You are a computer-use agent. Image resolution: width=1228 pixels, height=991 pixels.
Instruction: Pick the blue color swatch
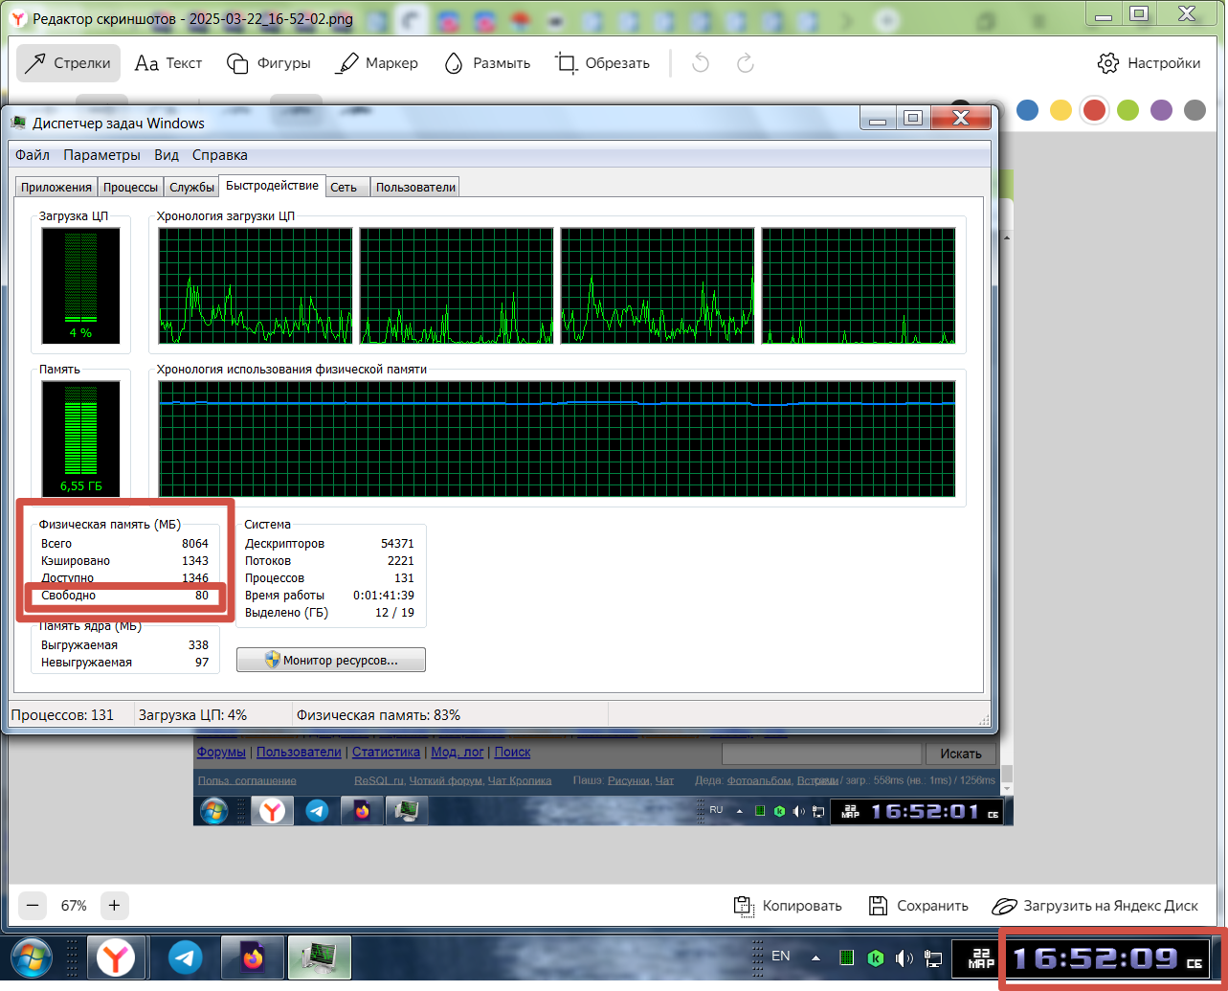click(1027, 110)
